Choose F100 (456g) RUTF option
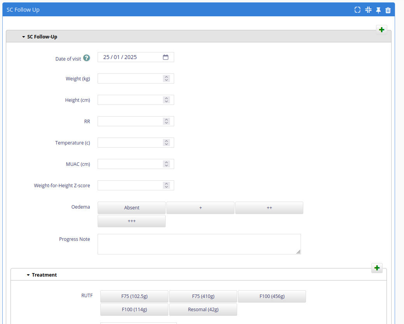This screenshot has width=404, height=324. tap(272, 296)
